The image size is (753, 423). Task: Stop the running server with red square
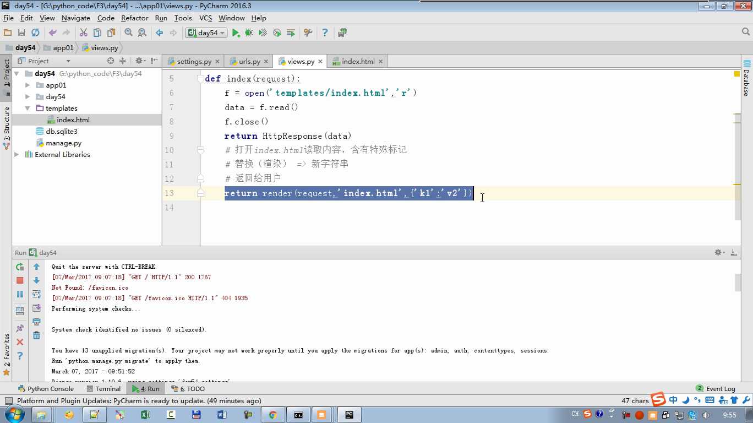click(x=20, y=280)
